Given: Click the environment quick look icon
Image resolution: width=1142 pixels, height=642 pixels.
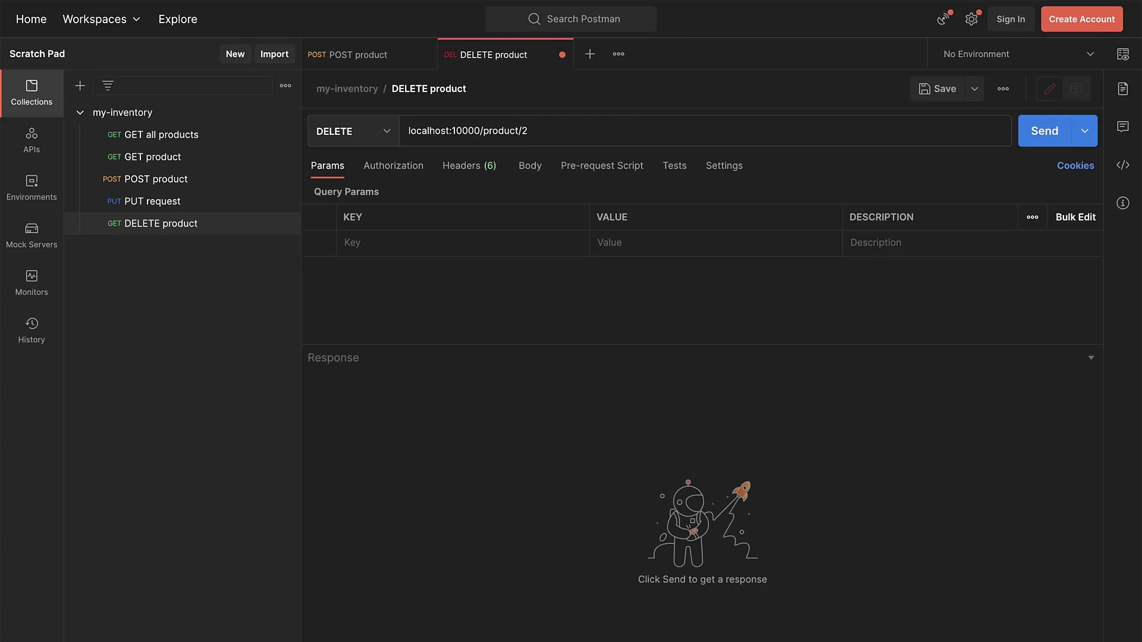Looking at the screenshot, I should click(x=1122, y=54).
